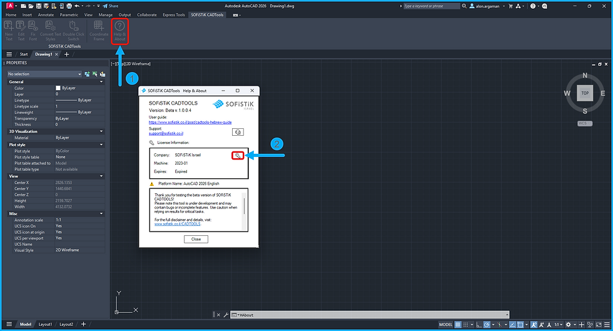Switch to the Annotate ribbon tab
613x331 pixels.
click(46, 15)
